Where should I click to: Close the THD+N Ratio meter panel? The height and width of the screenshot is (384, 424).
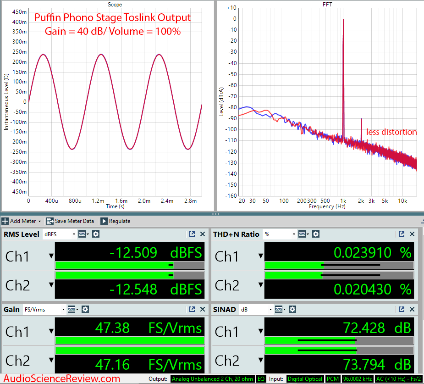(412, 234)
